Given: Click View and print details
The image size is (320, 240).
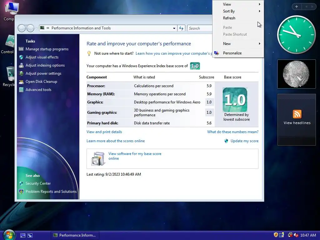Looking at the screenshot, I should tap(104, 132).
